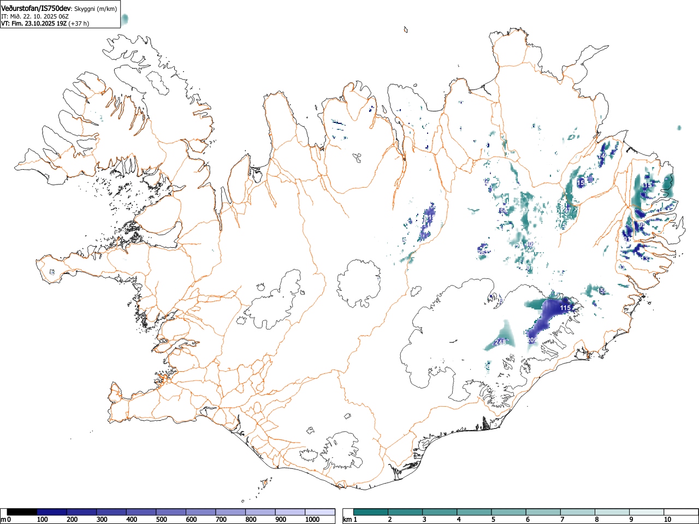Select the 900–1000 m legend swatch
The height and width of the screenshot is (524, 699).
tap(290, 512)
